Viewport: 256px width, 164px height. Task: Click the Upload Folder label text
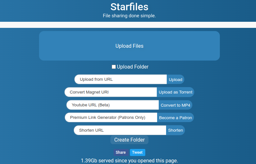pyautogui.click(x=132, y=67)
